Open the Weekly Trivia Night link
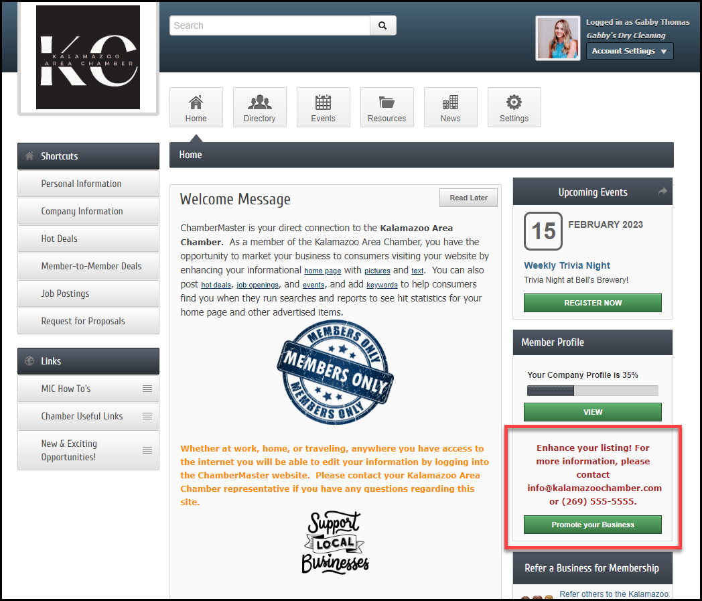Screen dimensions: 702x601 (x=567, y=265)
